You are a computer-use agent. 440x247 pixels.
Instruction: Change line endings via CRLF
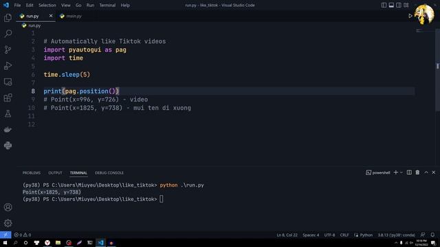click(344, 235)
